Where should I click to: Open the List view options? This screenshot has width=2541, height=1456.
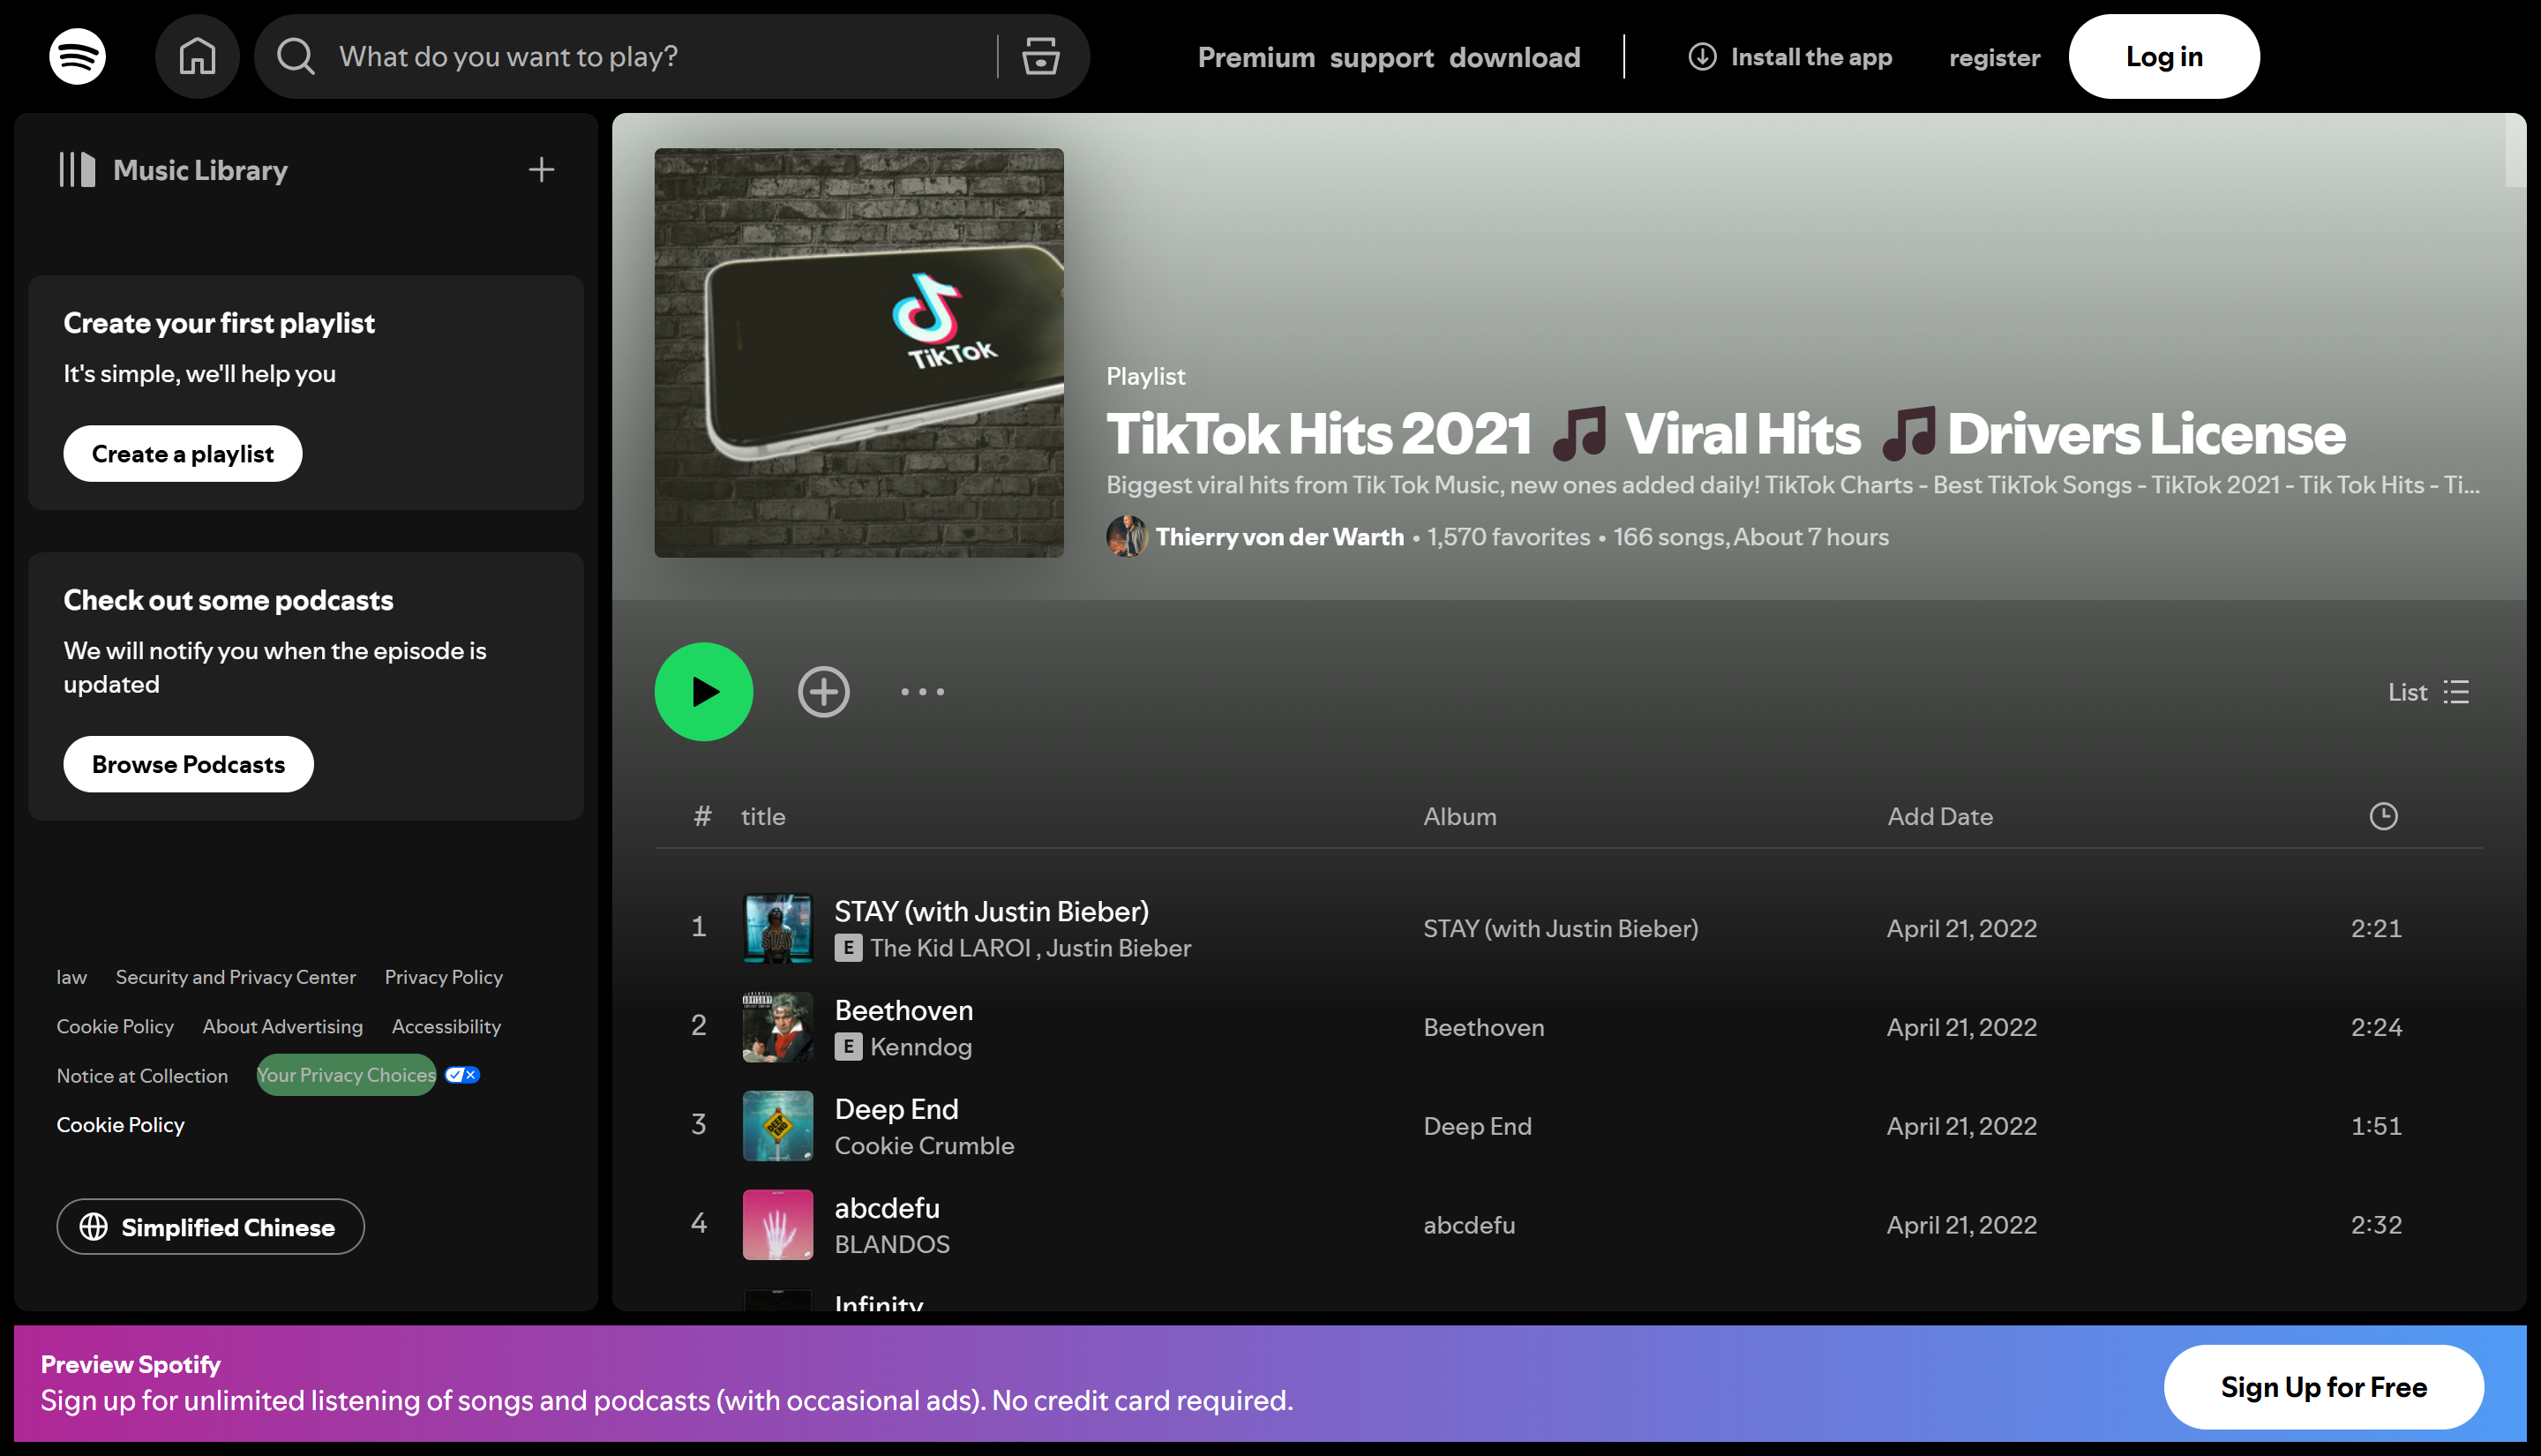2428,692
